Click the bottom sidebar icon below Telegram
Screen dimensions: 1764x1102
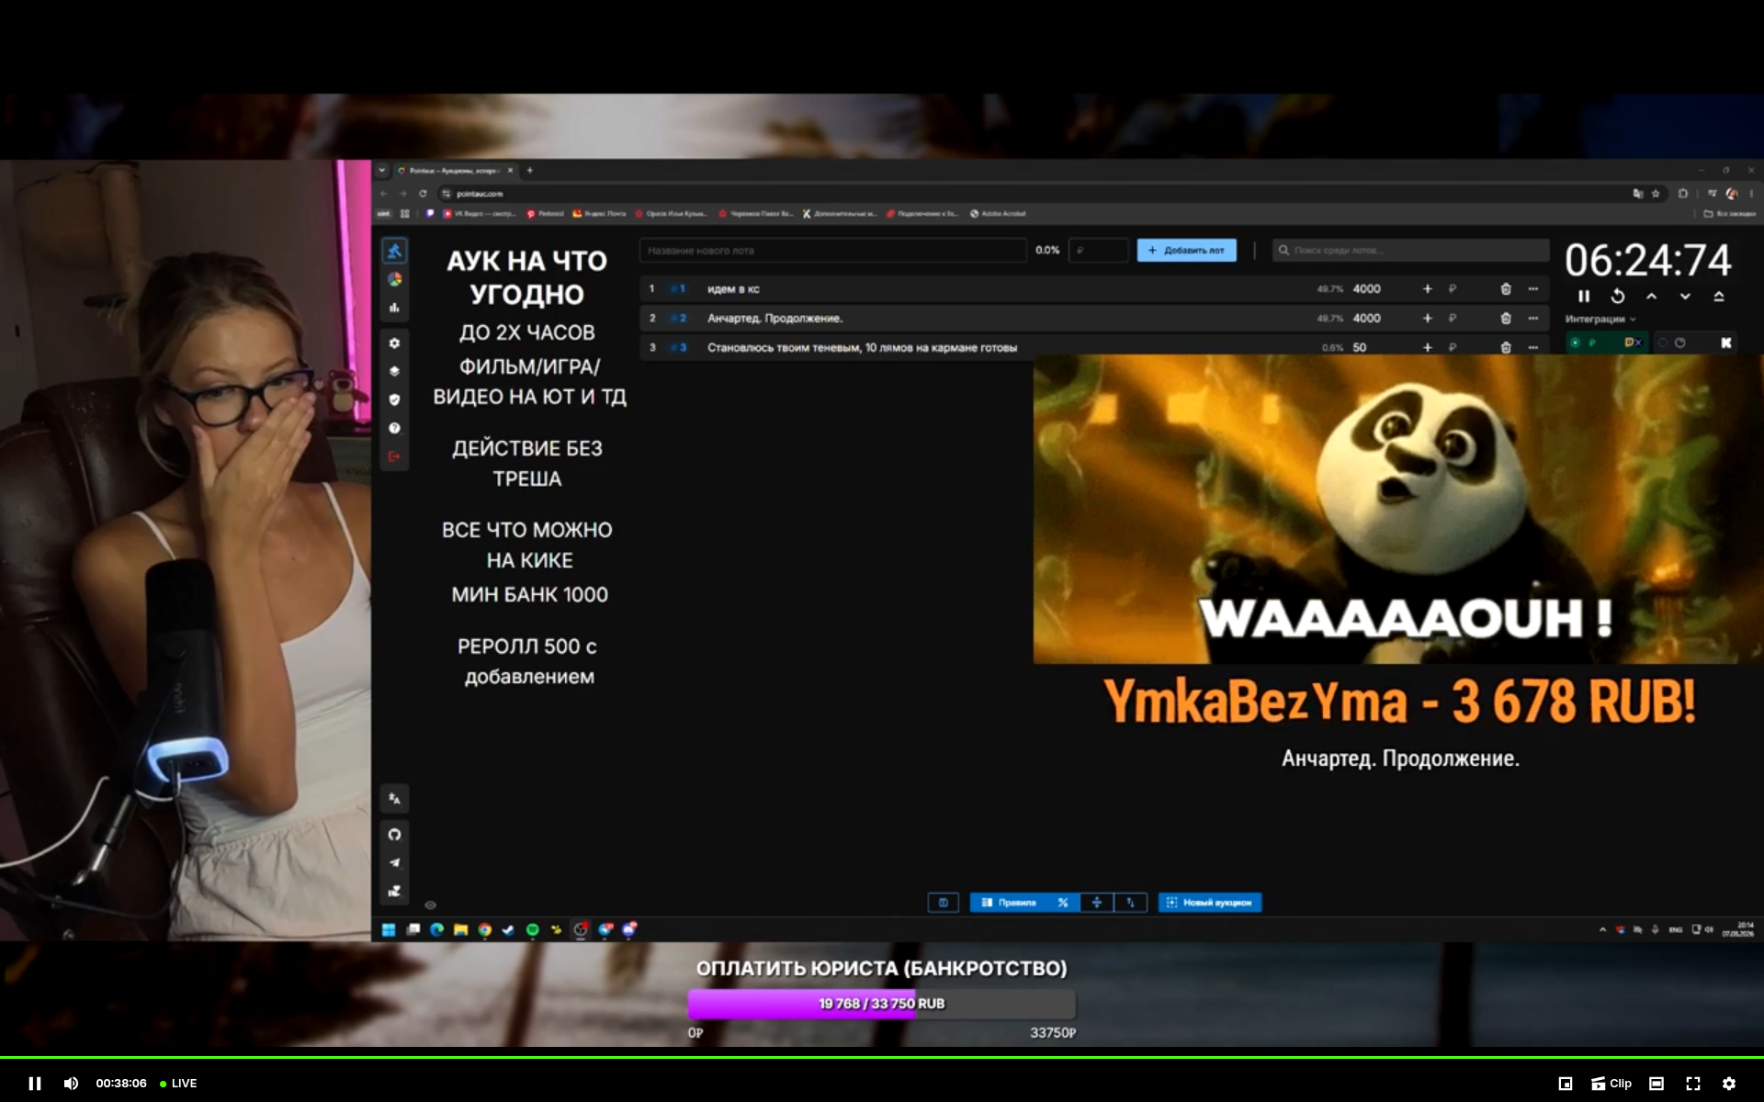[x=394, y=891]
